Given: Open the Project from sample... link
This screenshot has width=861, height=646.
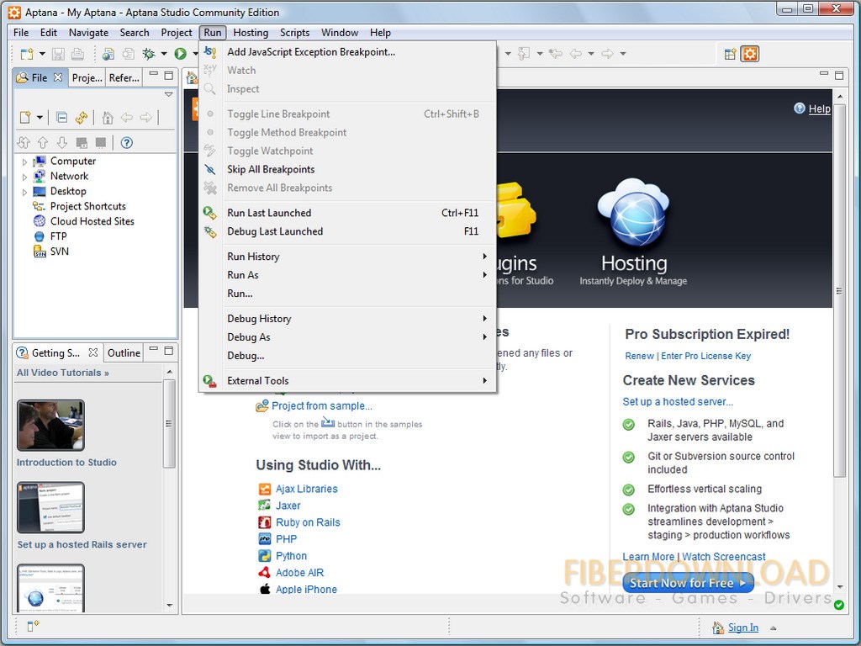Looking at the screenshot, I should tap(322, 406).
